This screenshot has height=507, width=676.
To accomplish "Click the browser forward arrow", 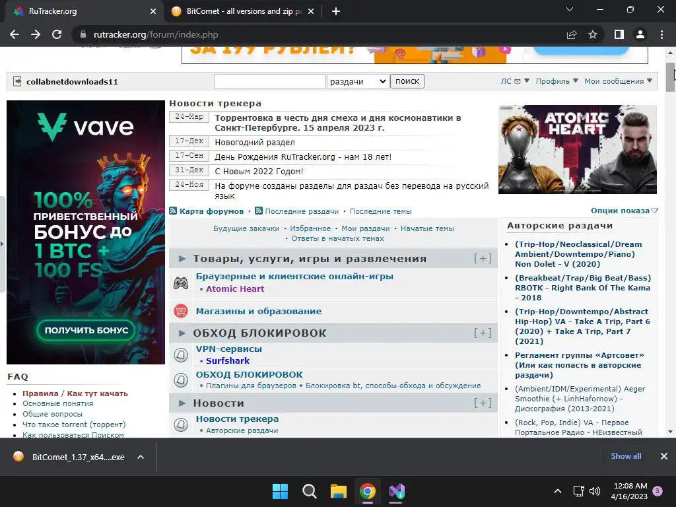I will click(x=36, y=34).
